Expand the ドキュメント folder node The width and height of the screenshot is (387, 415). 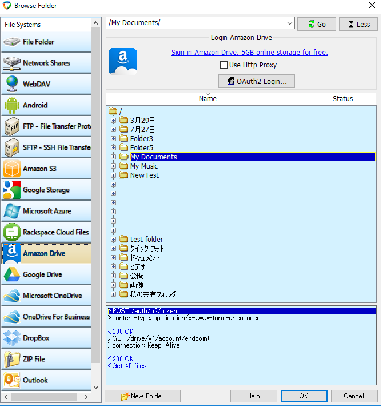pyautogui.click(x=113, y=258)
